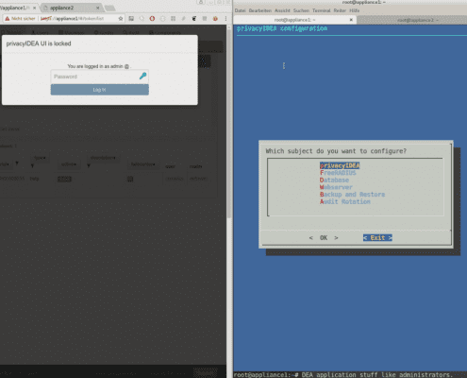The image size is (467, 378).
Task: Click the red circular extension icon
Action: pyautogui.click(x=152, y=19)
